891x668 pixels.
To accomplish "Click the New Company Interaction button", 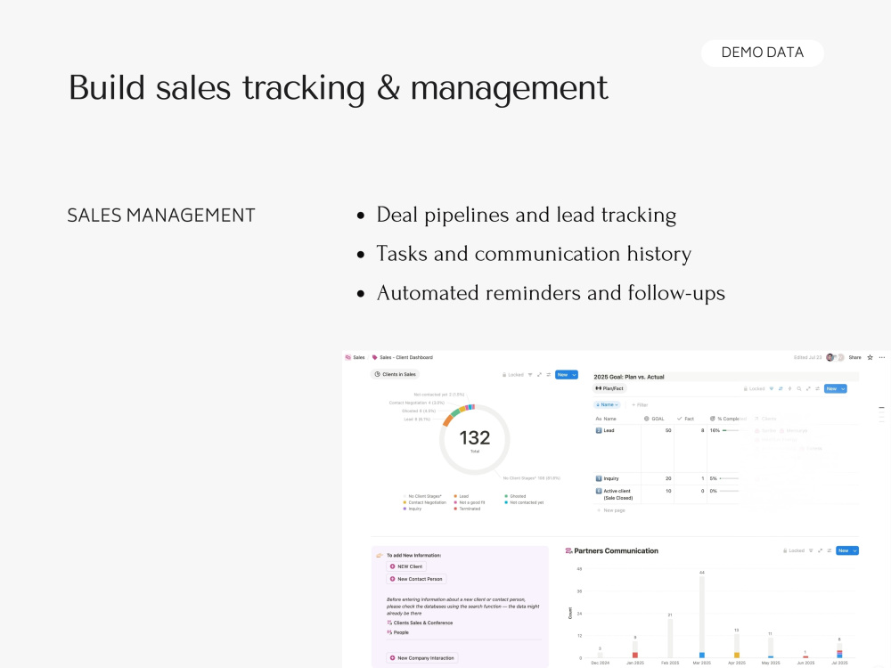I will click(x=421, y=658).
